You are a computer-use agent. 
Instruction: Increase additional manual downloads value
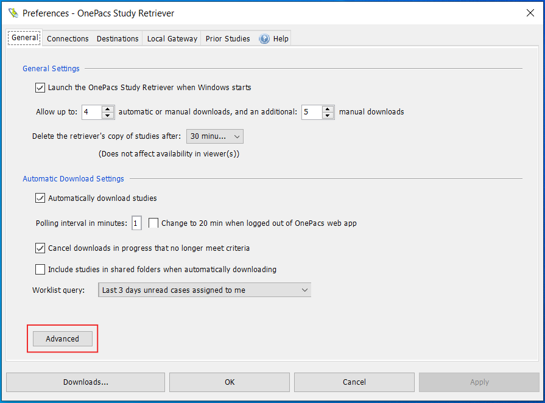(328, 109)
